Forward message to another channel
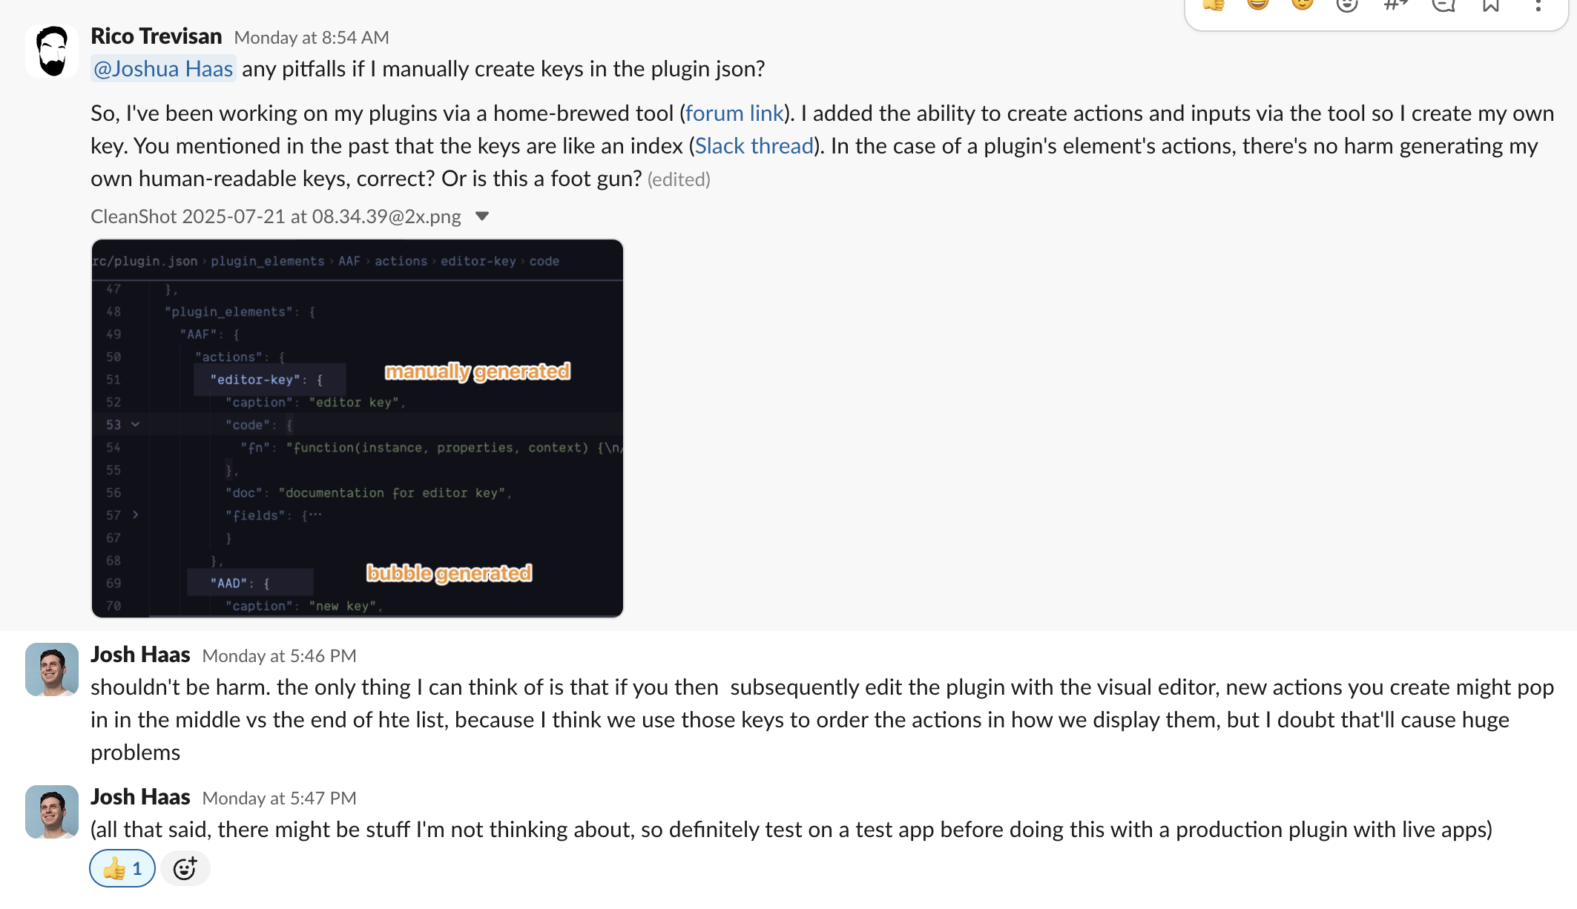This screenshot has height=909, width=1577. (x=1395, y=6)
